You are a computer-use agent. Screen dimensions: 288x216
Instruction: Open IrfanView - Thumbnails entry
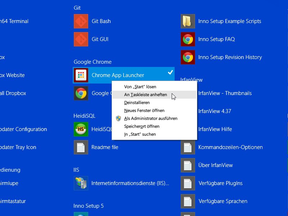(x=225, y=93)
